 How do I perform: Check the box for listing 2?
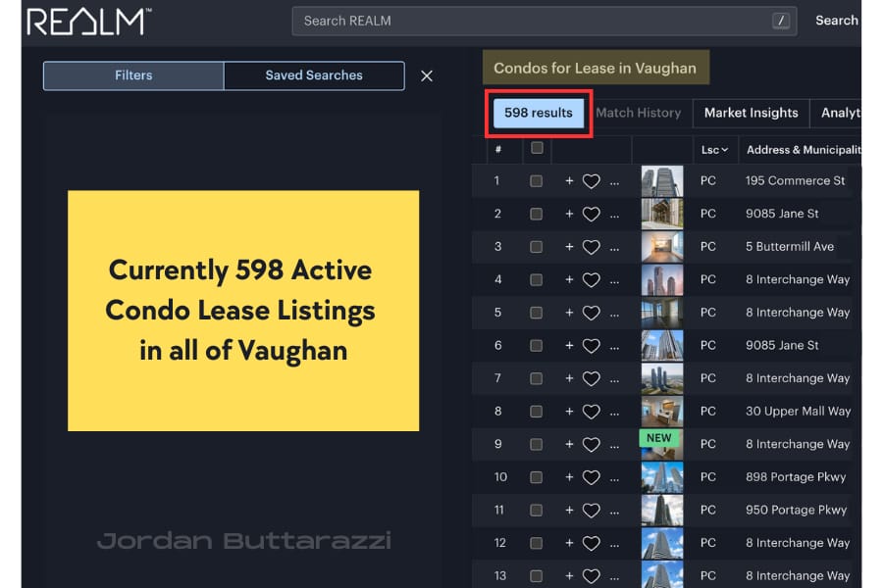[x=536, y=214]
